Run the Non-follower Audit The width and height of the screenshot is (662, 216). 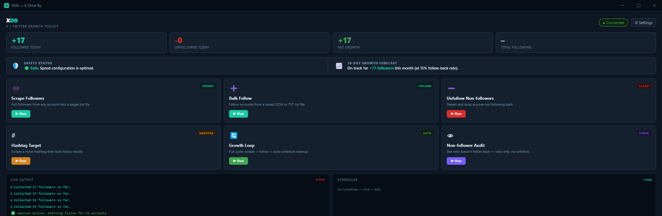tap(456, 161)
